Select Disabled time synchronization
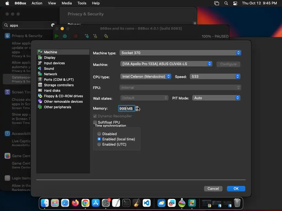The image size is (282, 211). coord(99,134)
